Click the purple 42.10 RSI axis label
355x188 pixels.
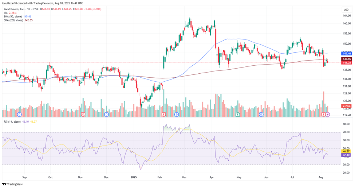[x=346, y=155]
